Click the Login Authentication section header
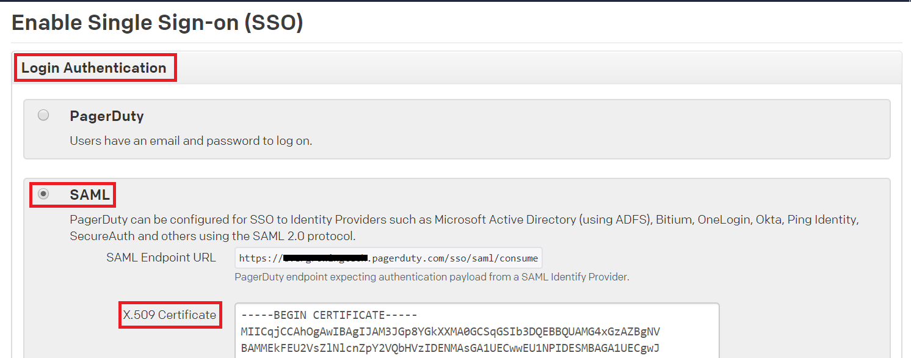The height and width of the screenshot is (358, 911). click(95, 67)
